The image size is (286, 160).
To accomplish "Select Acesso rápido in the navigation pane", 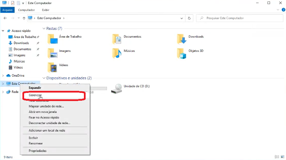I will pyautogui.click(x=21, y=31).
